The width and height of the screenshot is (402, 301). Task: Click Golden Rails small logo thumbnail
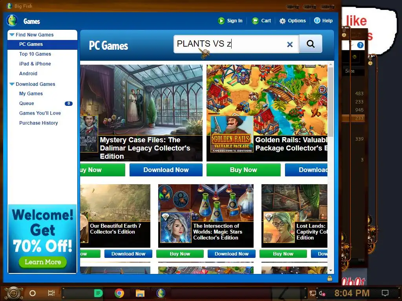232,134
